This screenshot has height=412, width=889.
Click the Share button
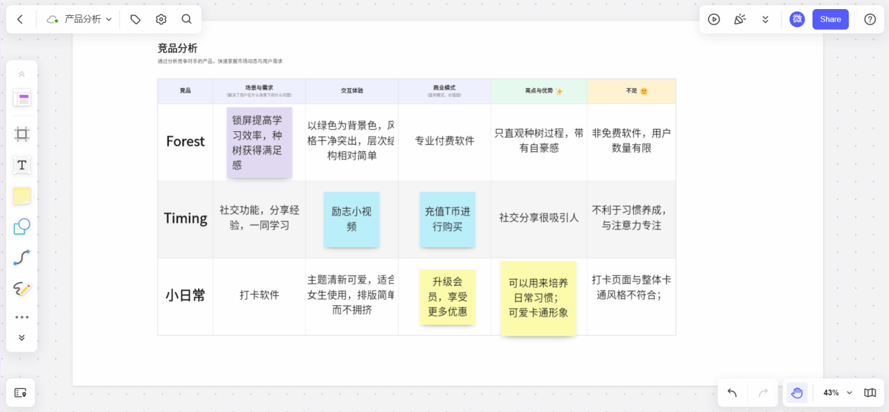[831, 19]
